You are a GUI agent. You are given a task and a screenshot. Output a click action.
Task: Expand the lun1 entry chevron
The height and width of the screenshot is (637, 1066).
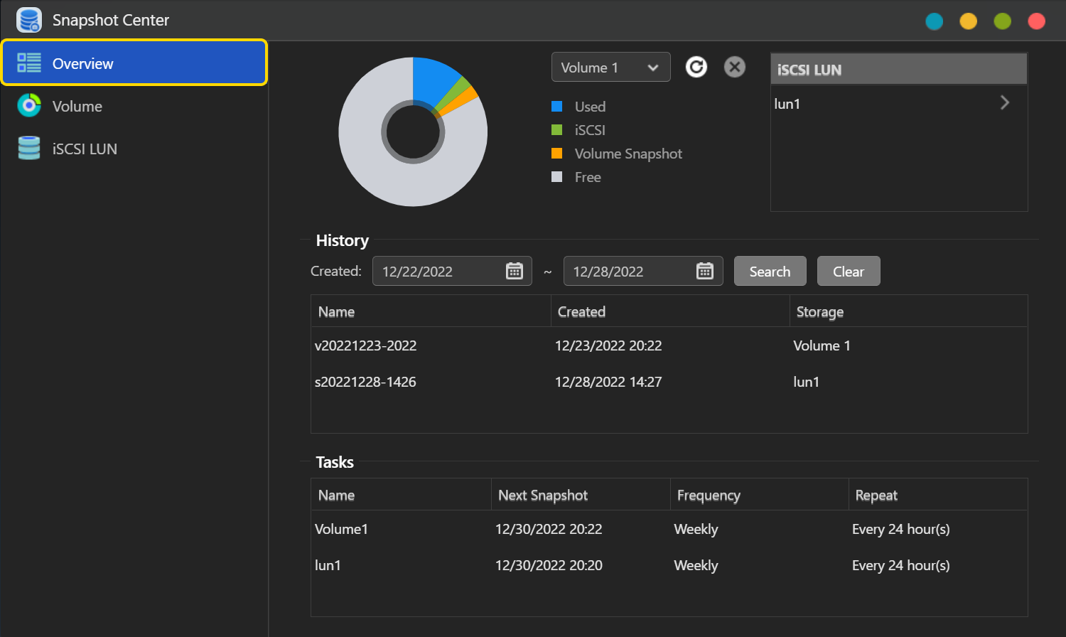click(1004, 103)
